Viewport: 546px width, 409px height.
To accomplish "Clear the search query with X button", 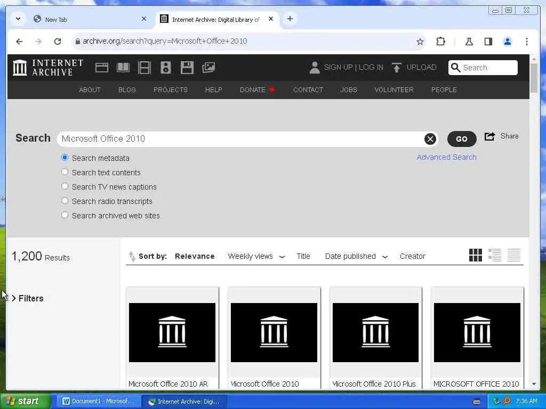I will click(430, 139).
